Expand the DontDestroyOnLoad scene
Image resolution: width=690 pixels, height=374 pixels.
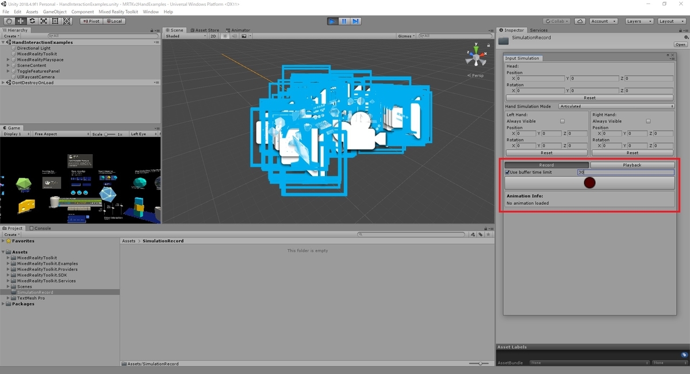(3, 82)
